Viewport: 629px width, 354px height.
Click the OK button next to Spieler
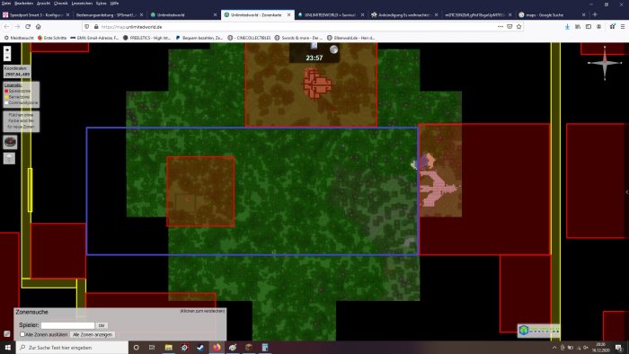[102, 325]
